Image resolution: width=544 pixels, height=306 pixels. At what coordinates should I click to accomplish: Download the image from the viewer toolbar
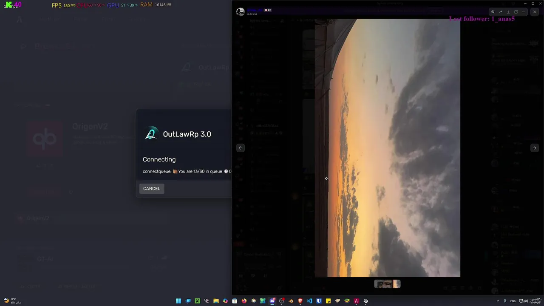pyautogui.click(x=508, y=12)
